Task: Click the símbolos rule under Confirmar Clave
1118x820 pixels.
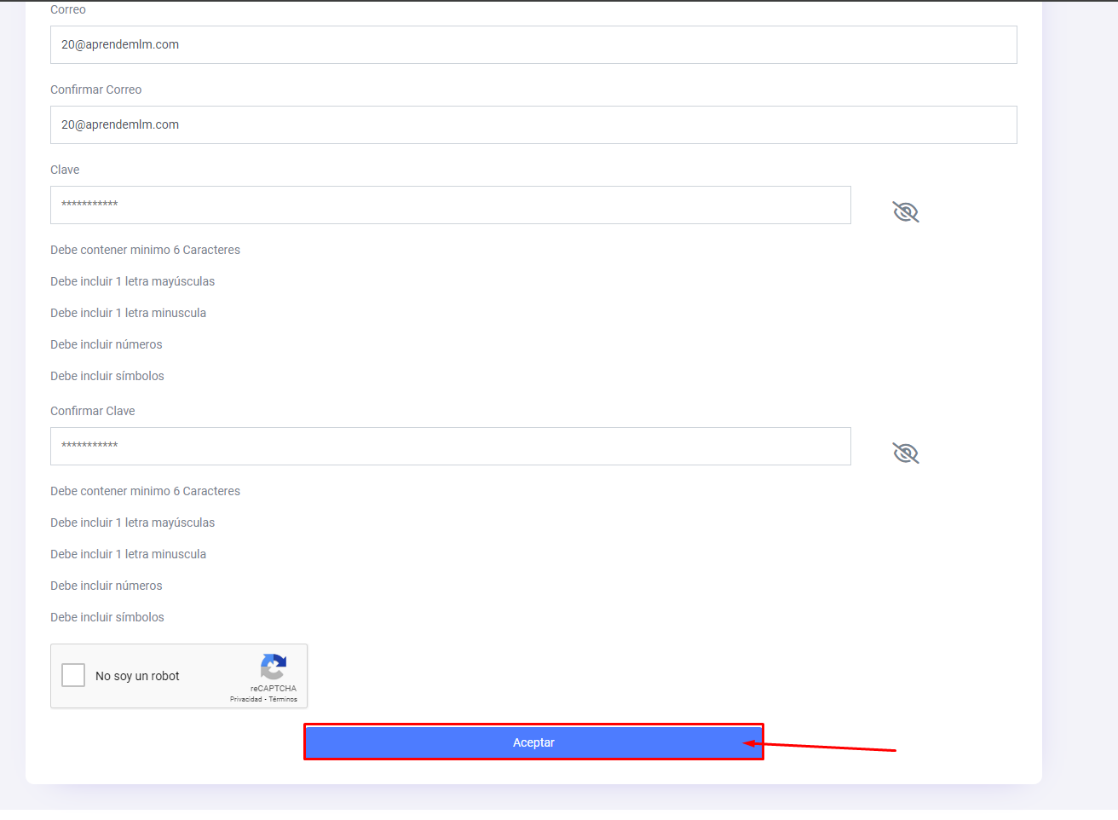Action: coord(107,617)
